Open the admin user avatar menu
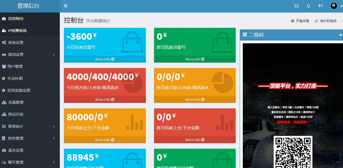Viewport: 343px width, 168px height. pos(334,6)
